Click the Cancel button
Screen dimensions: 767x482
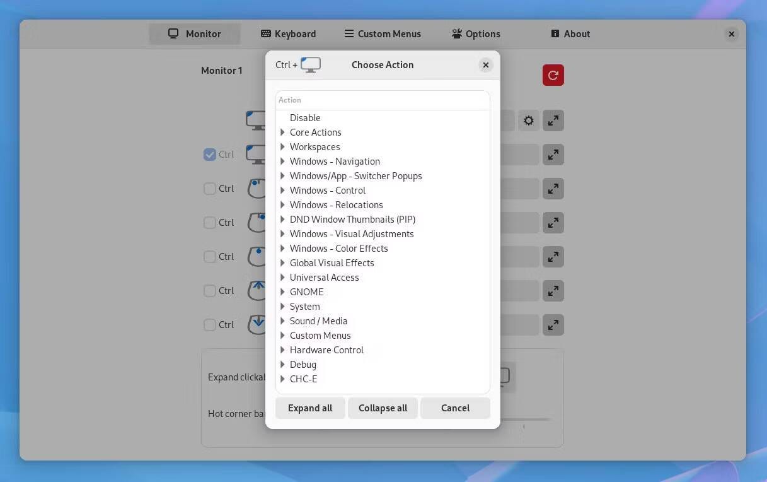[x=455, y=408]
